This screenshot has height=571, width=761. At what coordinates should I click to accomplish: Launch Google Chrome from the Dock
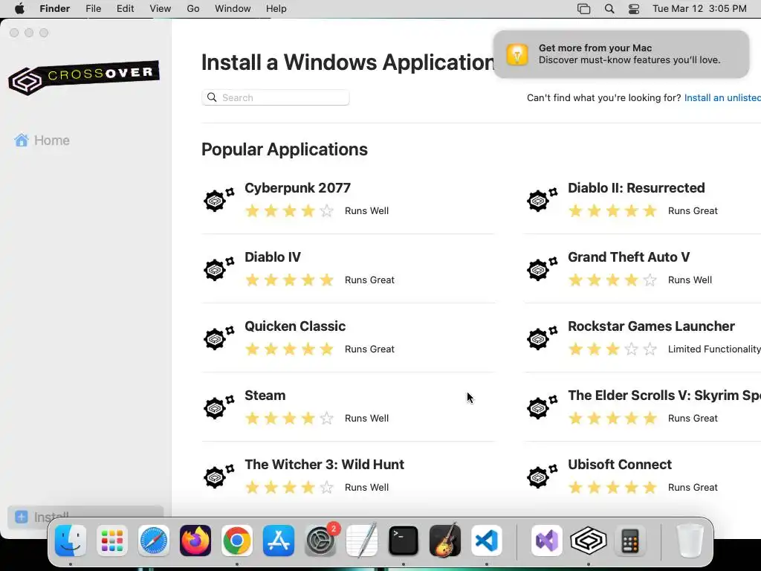point(237,541)
